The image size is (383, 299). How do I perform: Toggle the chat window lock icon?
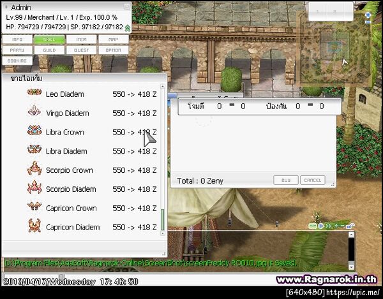pyautogui.click(x=350, y=226)
